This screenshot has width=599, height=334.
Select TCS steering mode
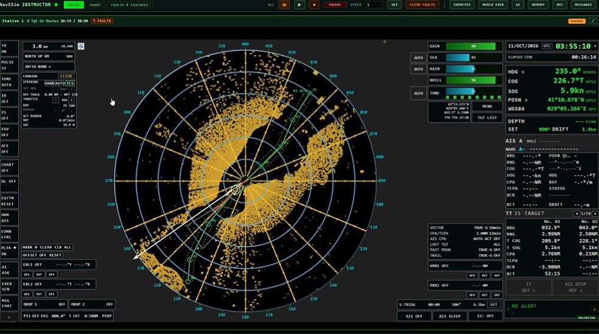[70, 83]
